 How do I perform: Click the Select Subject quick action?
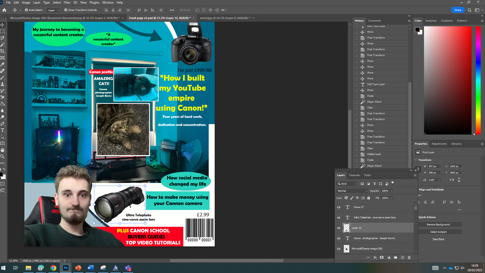click(x=438, y=232)
